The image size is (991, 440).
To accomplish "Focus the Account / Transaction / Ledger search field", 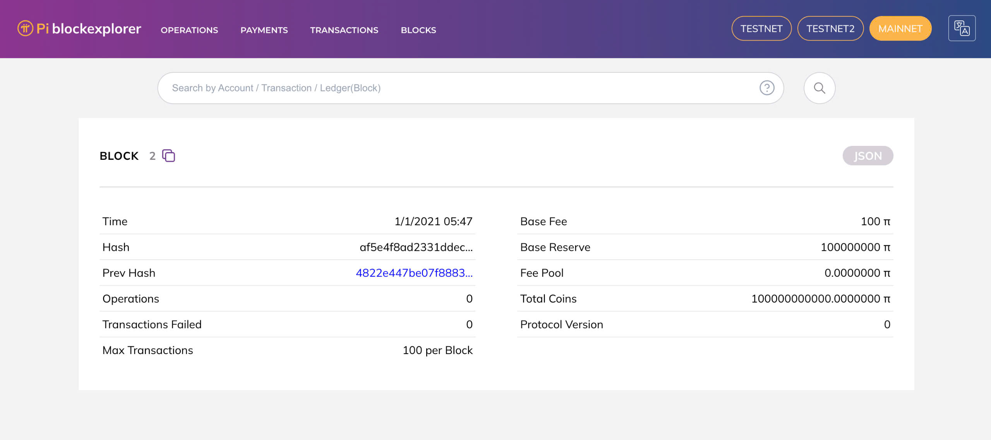I will (461, 88).
